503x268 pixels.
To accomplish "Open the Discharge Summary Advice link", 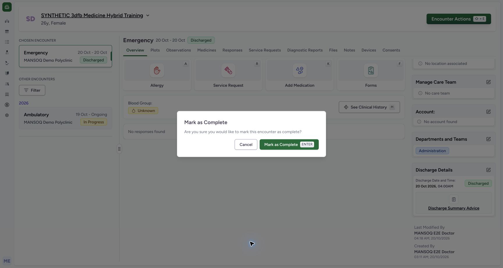I will [x=454, y=208].
